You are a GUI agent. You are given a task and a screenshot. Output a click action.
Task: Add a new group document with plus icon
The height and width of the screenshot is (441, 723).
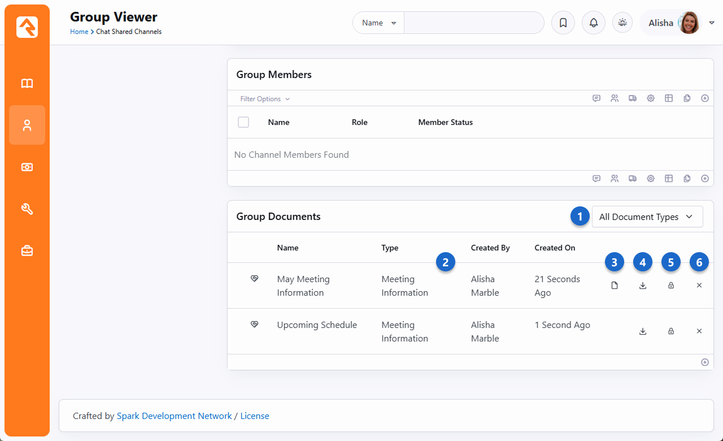click(x=704, y=362)
